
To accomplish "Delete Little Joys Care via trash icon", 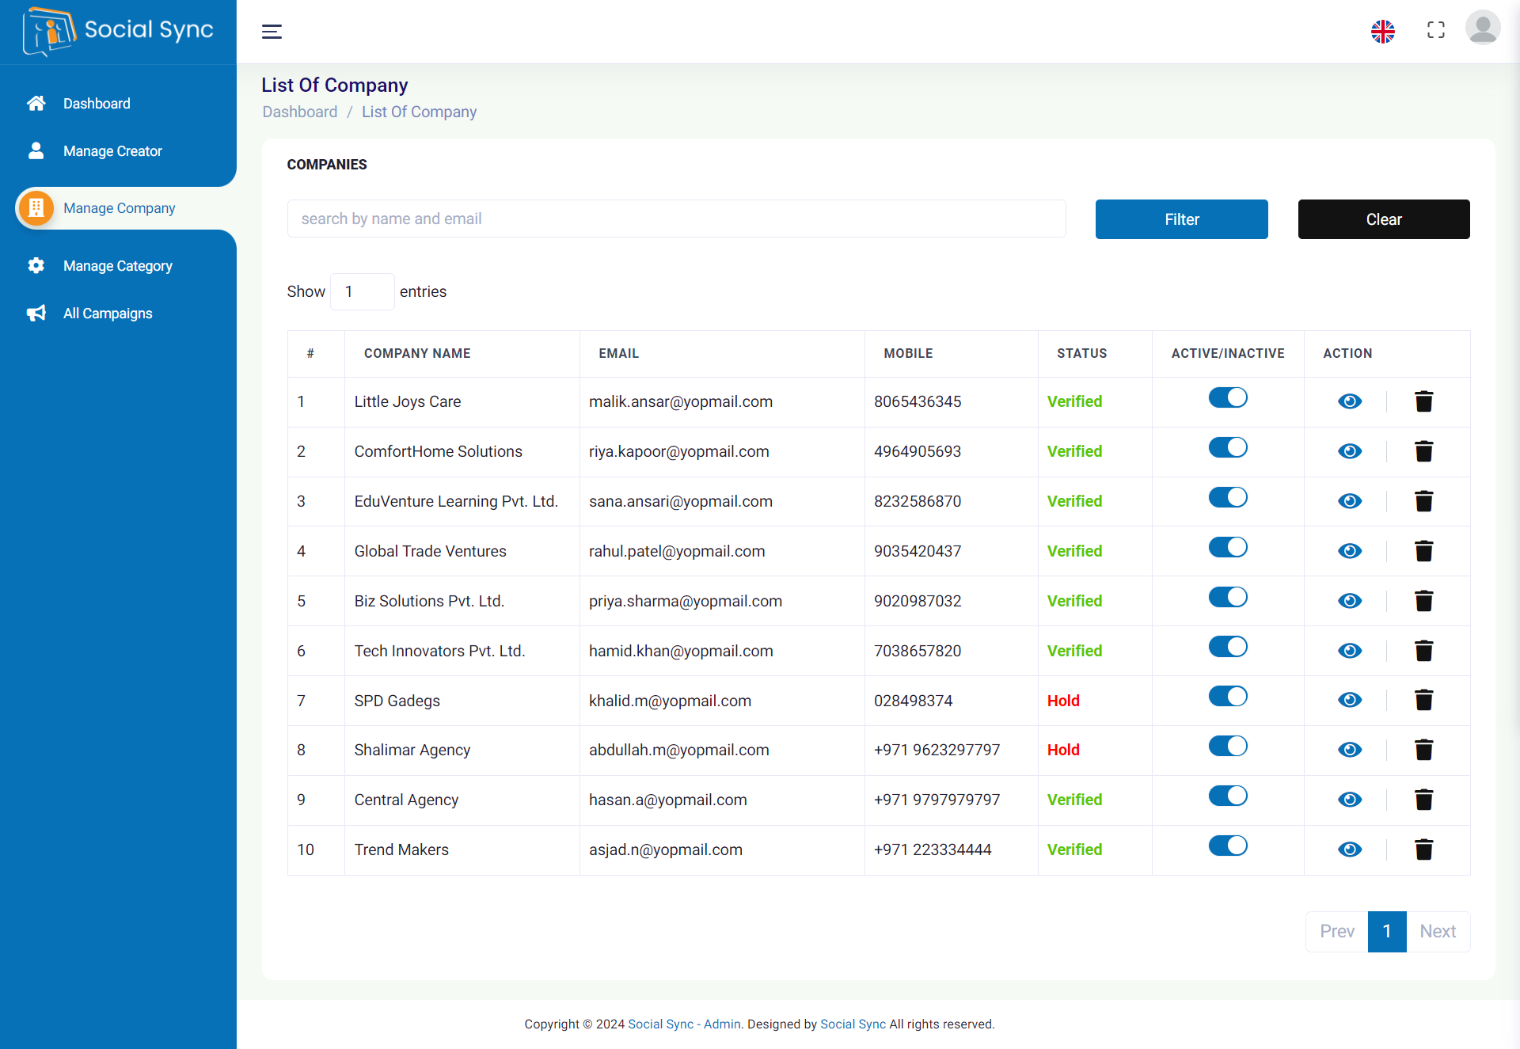I will (1423, 401).
